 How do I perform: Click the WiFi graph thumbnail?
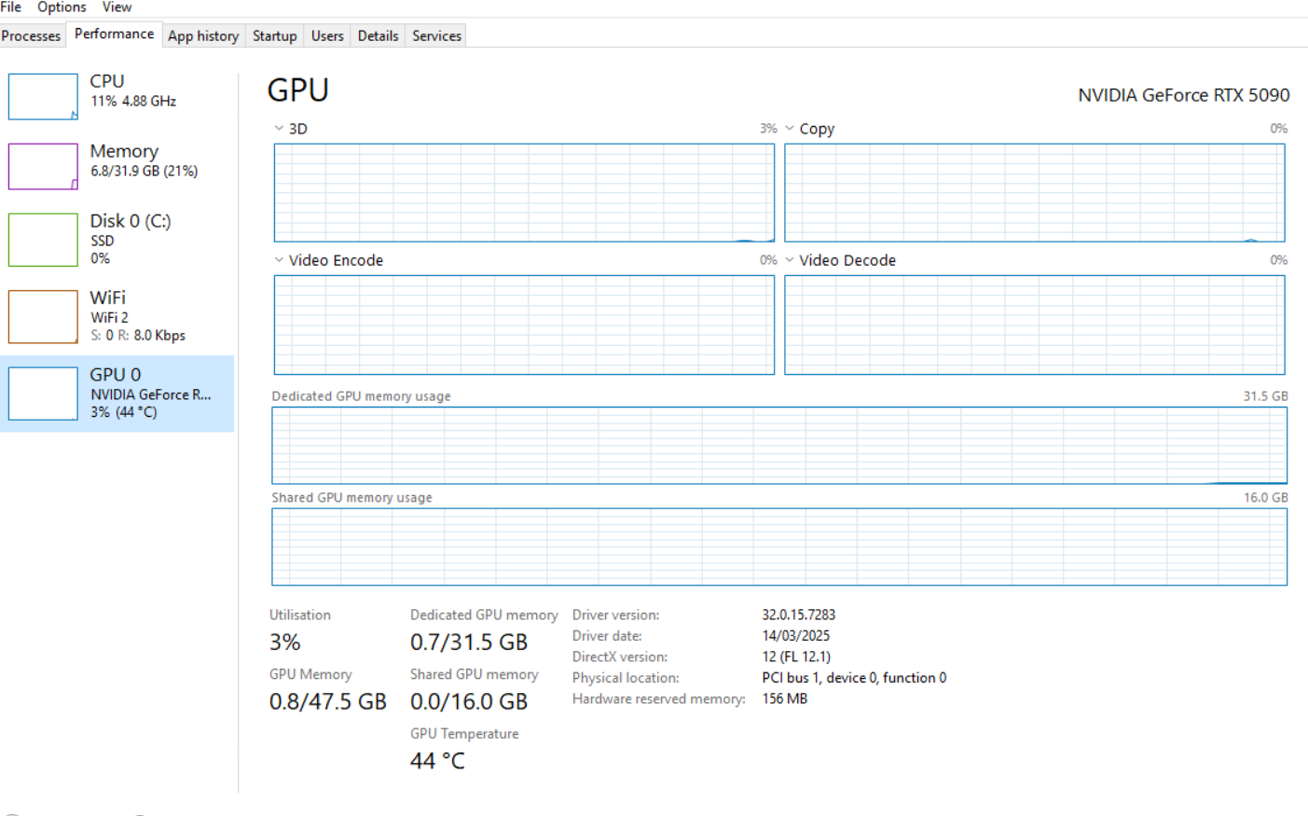coord(43,317)
